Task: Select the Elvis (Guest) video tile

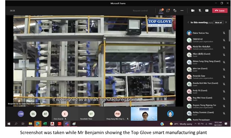Action: click(65, 114)
